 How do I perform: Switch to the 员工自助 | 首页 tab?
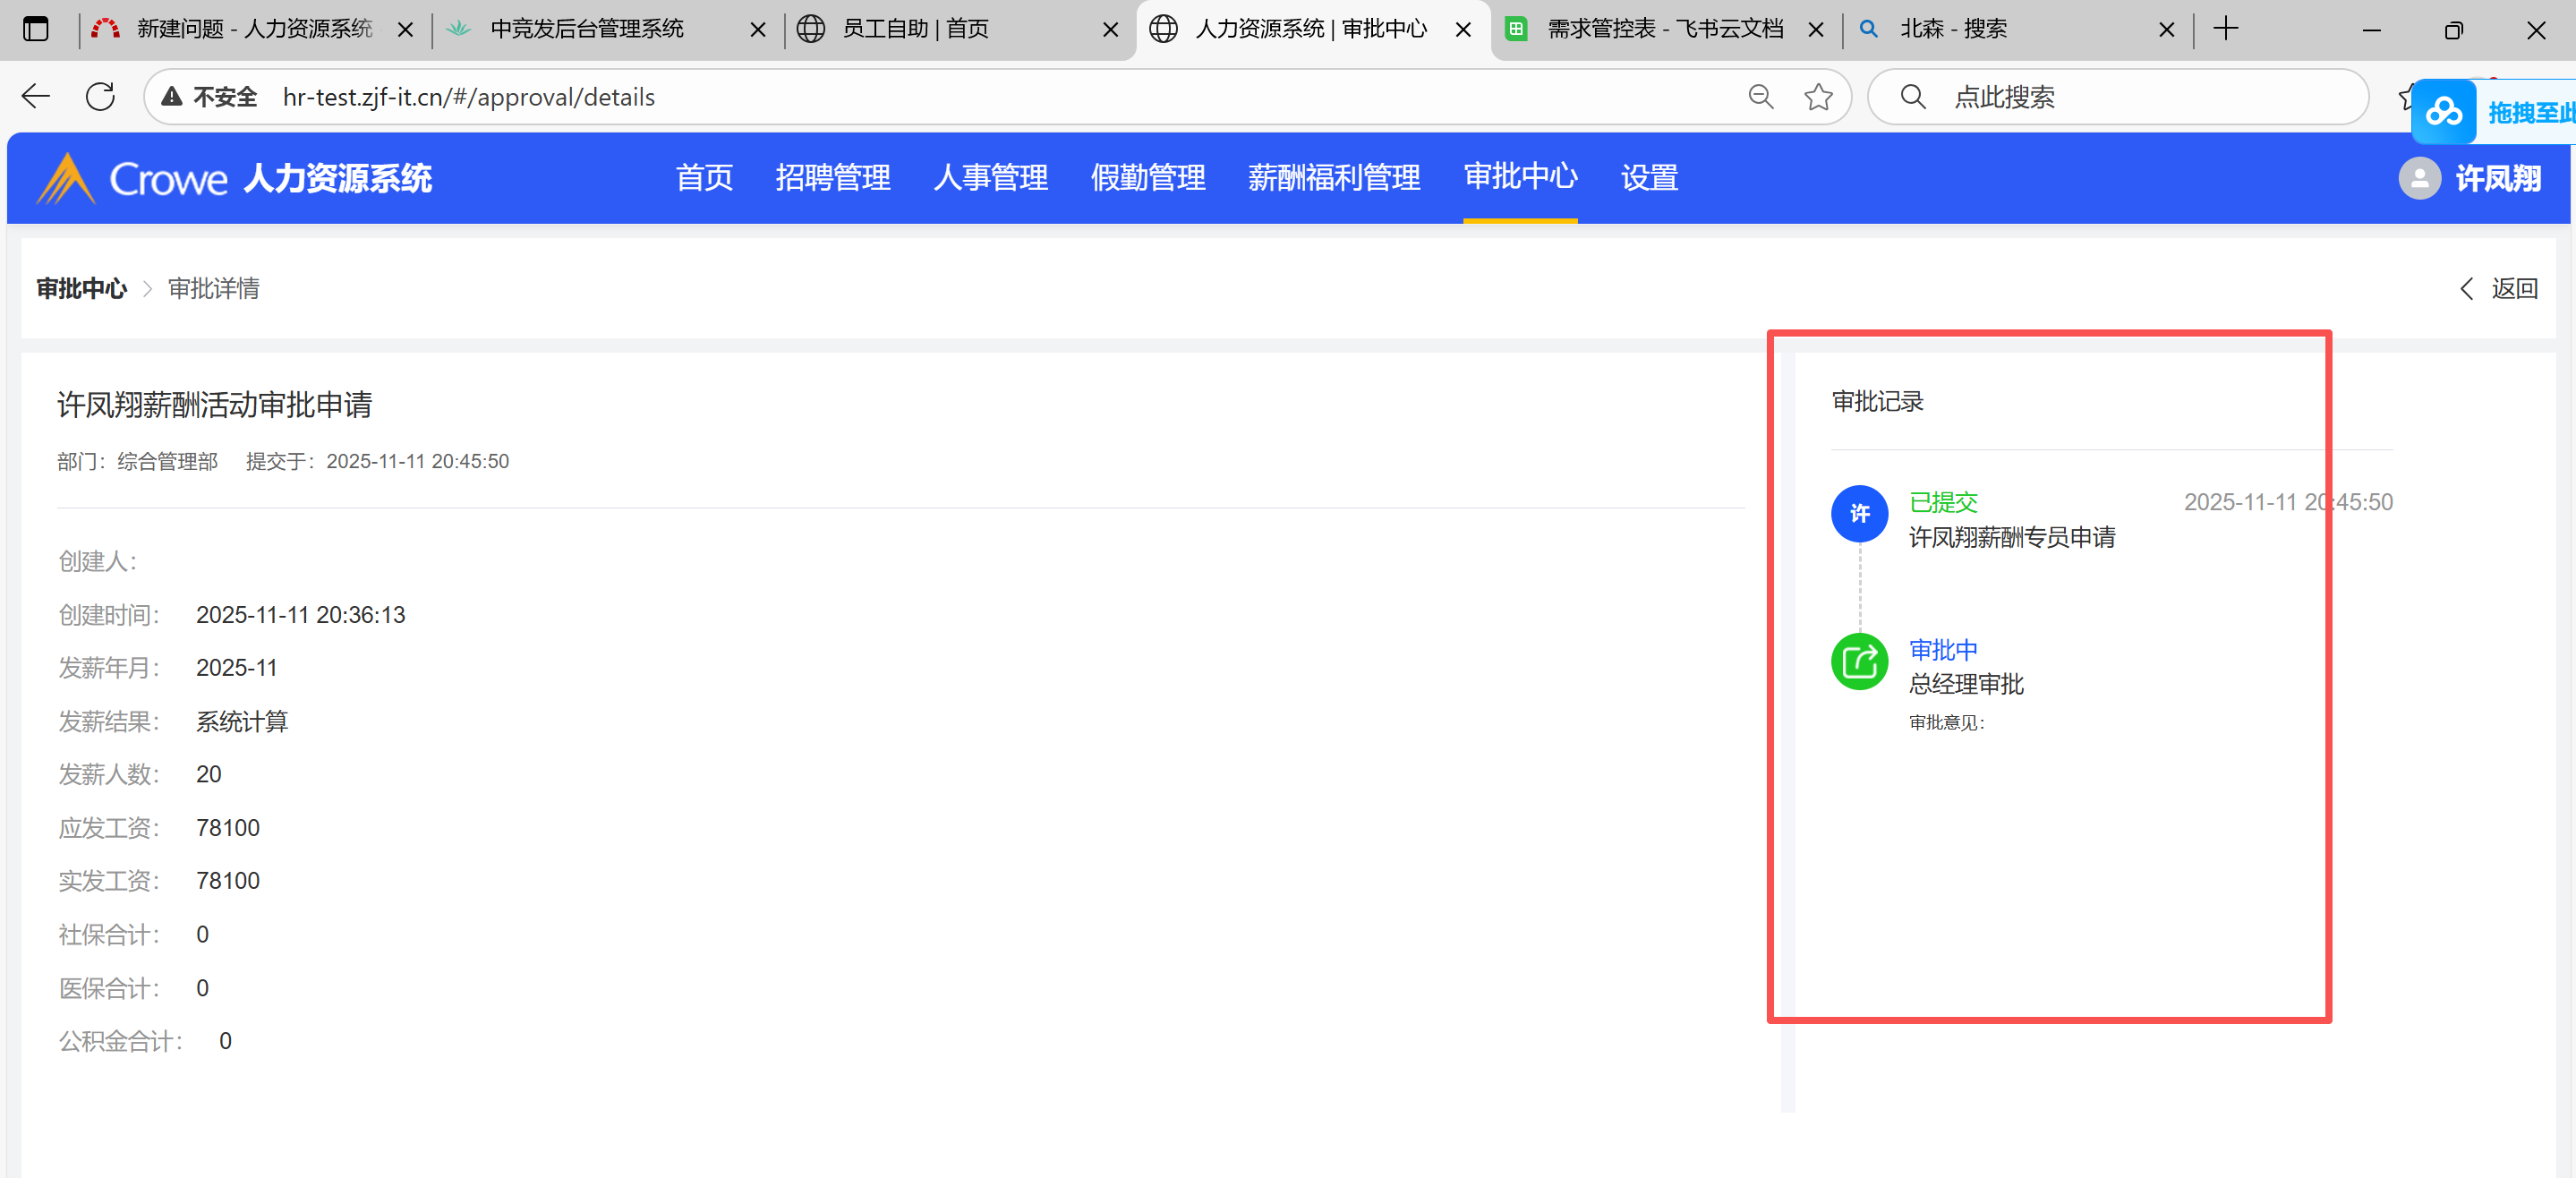click(x=915, y=29)
